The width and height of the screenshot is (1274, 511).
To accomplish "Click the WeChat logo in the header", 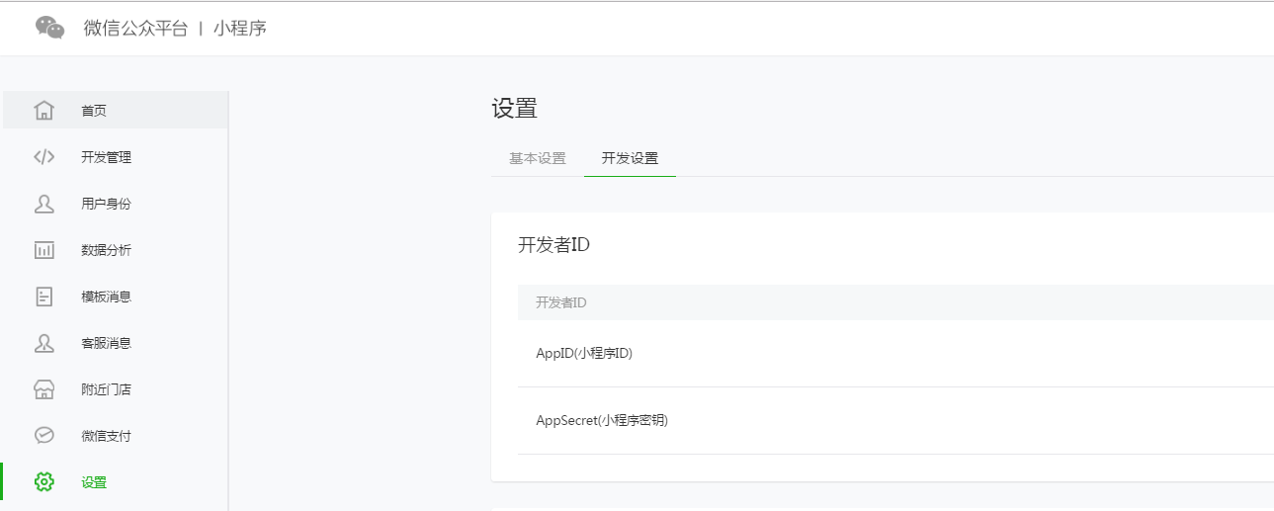I will 49,28.
